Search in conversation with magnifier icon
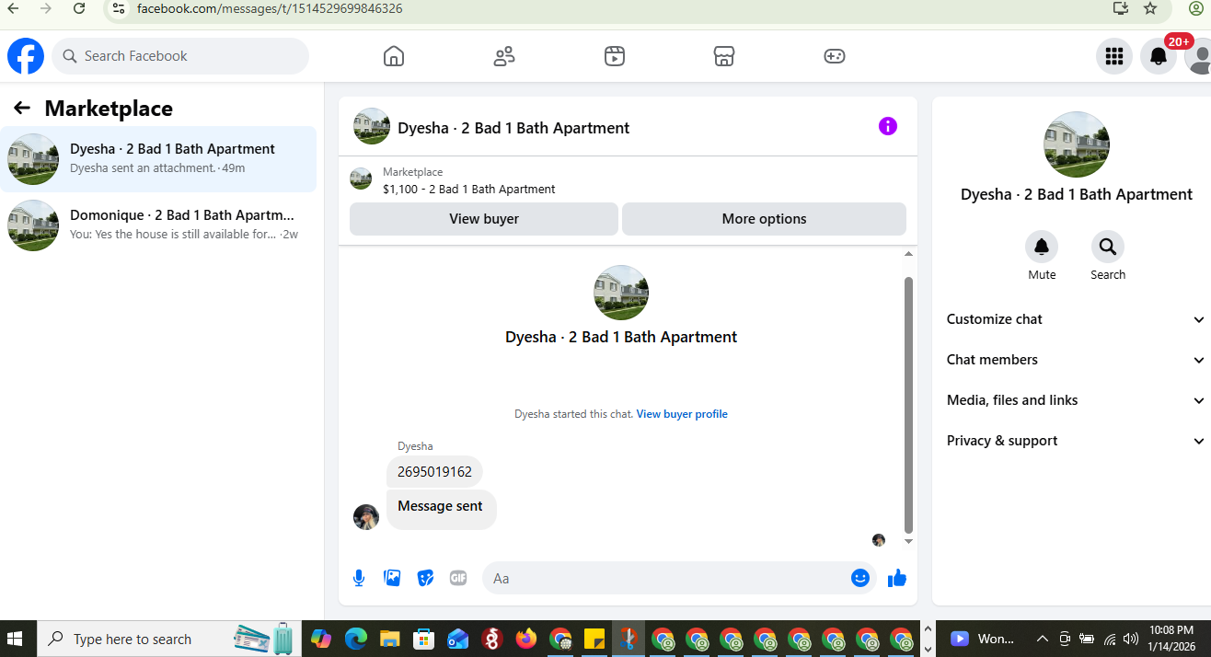This screenshot has height=657, width=1211. pyautogui.click(x=1108, y=247)
